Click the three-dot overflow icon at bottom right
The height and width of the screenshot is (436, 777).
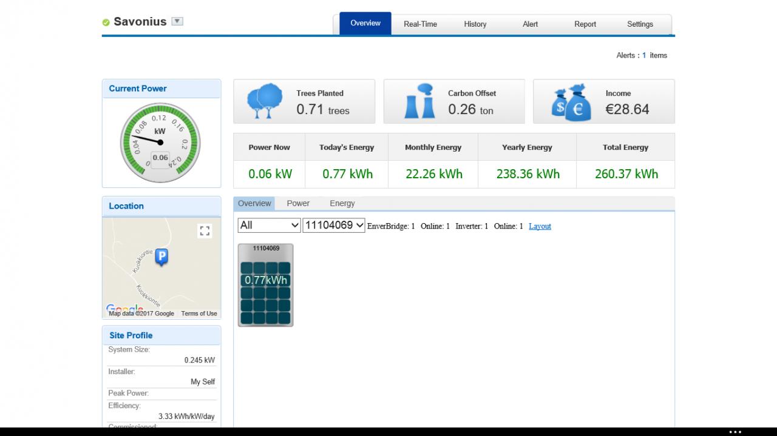tap(735, 432)
